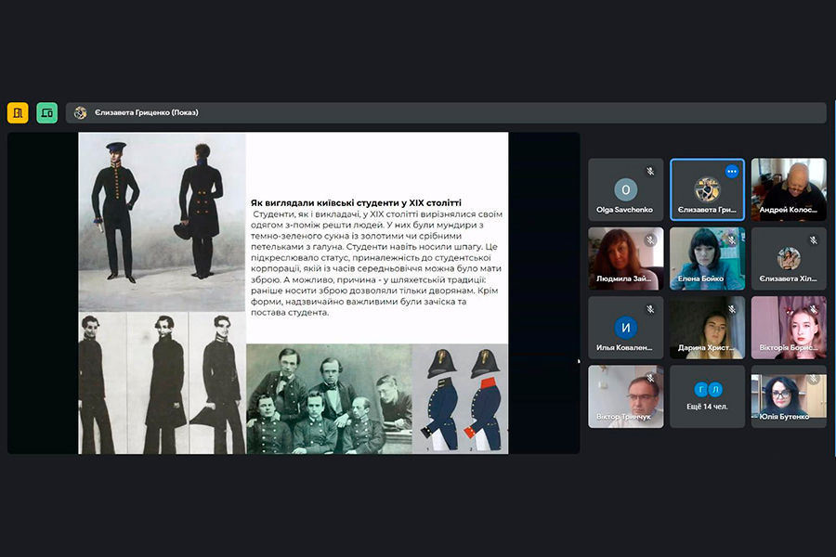The width and height of the screenshot is (836, 557).
Task: Click the muted mic icon on Илья Коваленко's tile
Action: 651,308
